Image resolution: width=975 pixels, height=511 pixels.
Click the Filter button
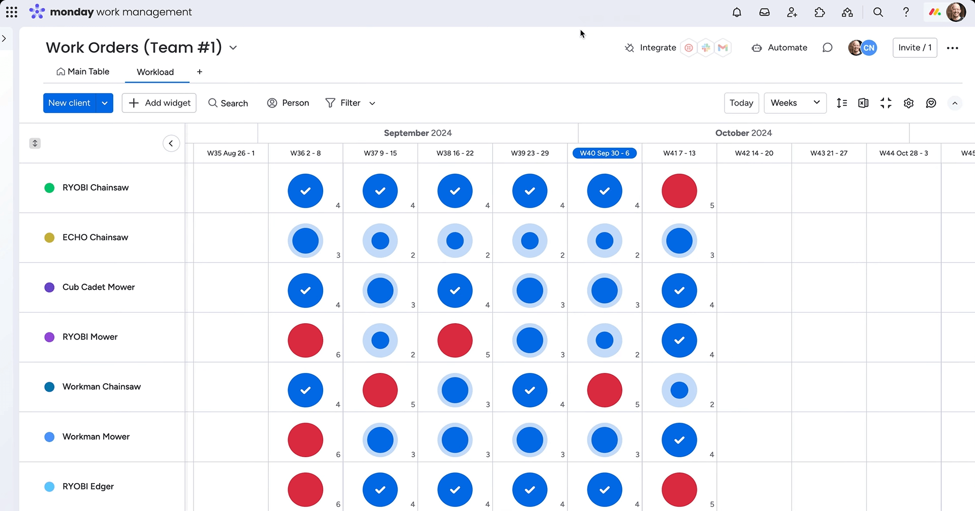point(343,103)
